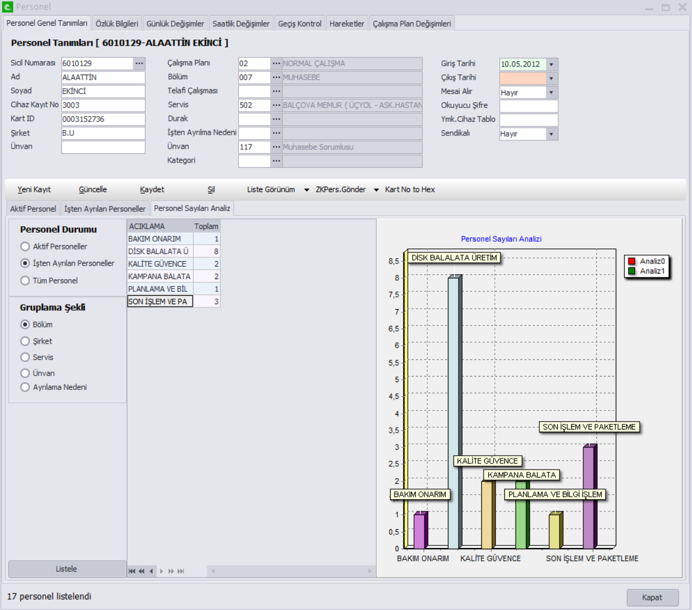Open the Kategori lookup ellipsis button
This screenshot has width=692, height=610.
pyautogui.click(x=276, y=161)
